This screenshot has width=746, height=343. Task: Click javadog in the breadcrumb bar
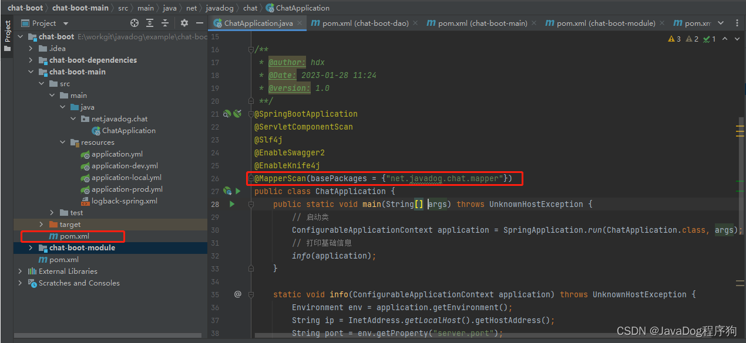(x=219, y=8)
